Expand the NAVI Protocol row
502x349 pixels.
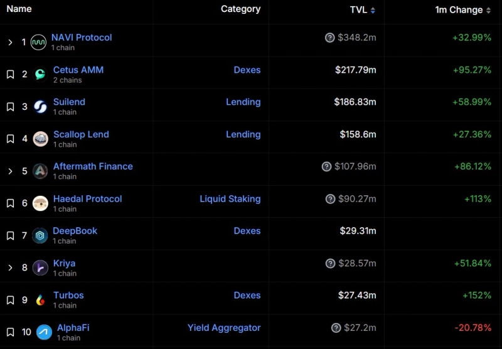click(10, 42)
